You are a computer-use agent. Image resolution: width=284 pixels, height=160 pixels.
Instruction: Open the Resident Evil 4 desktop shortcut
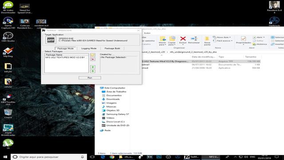coord(274,8)
